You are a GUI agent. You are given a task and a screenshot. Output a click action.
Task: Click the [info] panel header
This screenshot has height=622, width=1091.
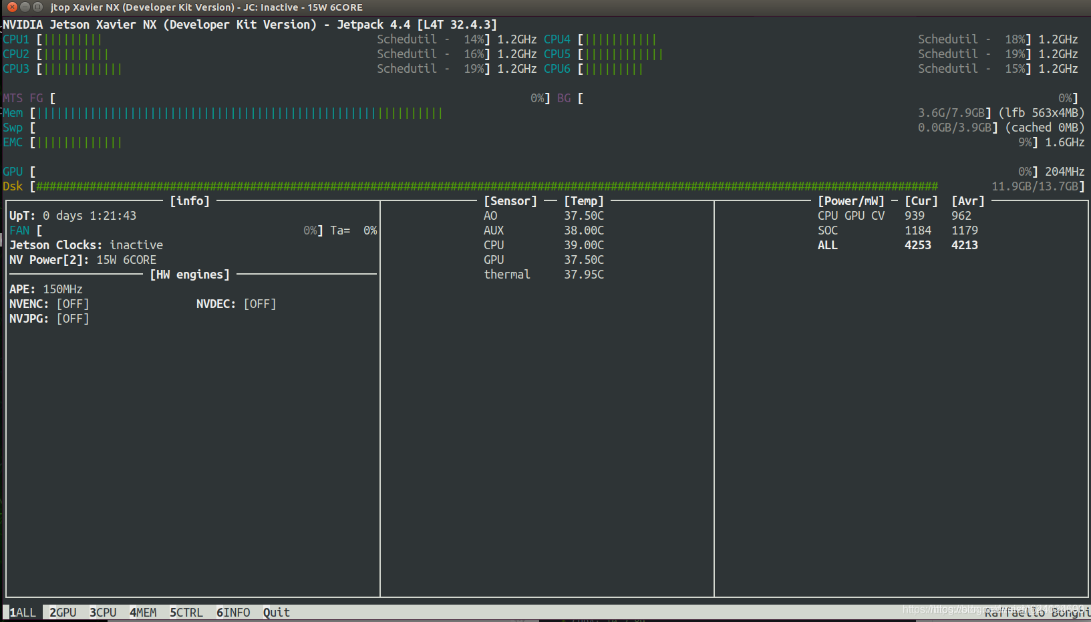pos(190,201)
